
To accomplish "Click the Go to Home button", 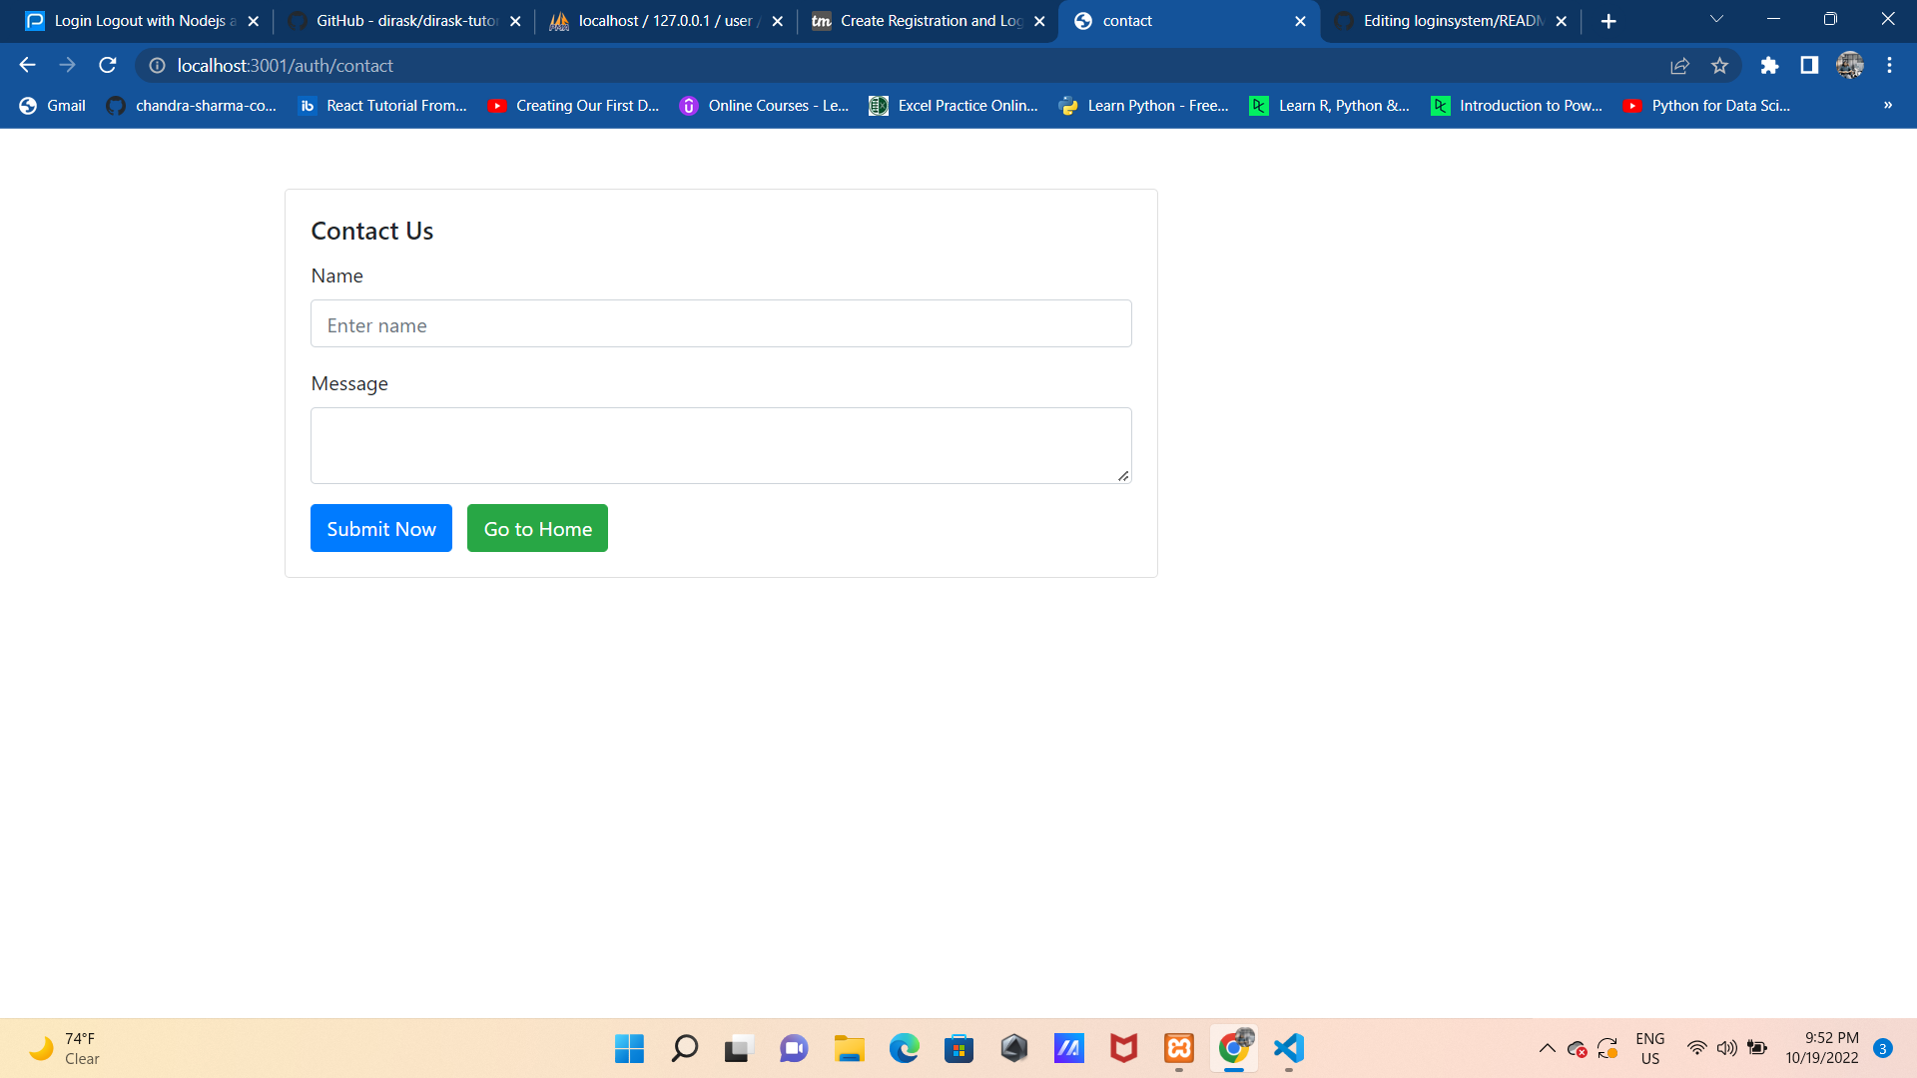I will (x=537, y=528).
